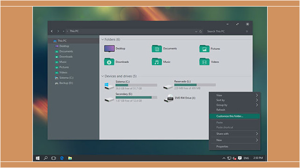Open Task View on the taskbar
The height and width of the screenshot is (168, 300).
click(x=53, y=158)
